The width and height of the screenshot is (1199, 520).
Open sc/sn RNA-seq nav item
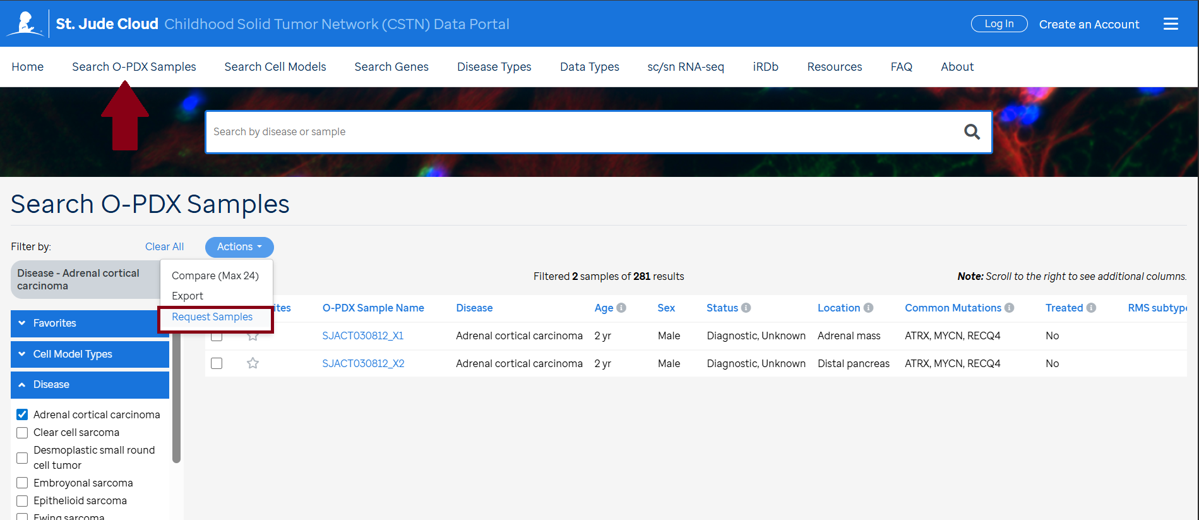click(686, 66)
